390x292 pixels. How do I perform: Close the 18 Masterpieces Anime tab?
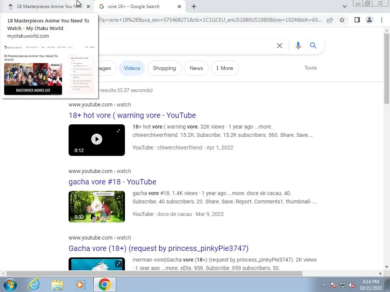(88, 7)
